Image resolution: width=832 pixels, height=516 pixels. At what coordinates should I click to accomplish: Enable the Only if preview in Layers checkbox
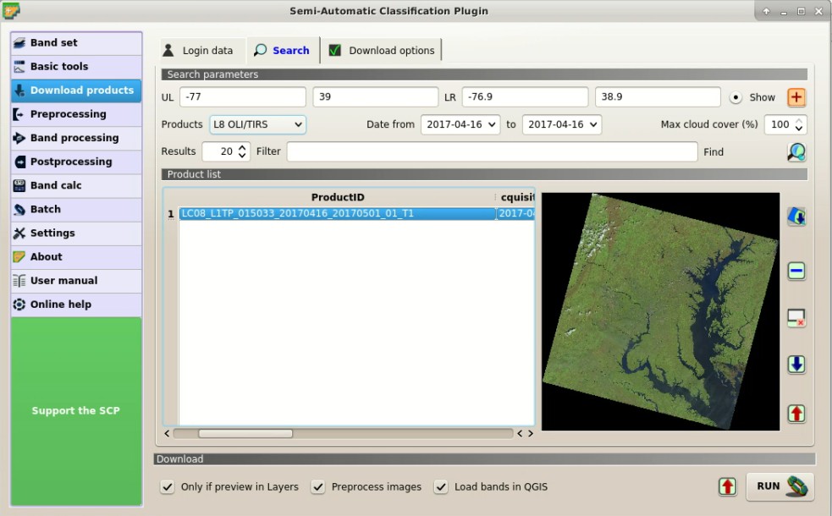(168, 487)
